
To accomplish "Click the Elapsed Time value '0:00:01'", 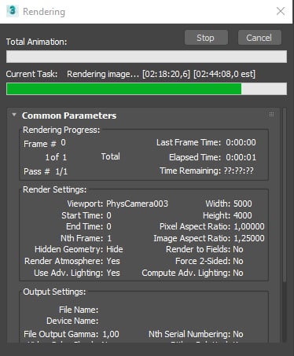I will point(241,157).
